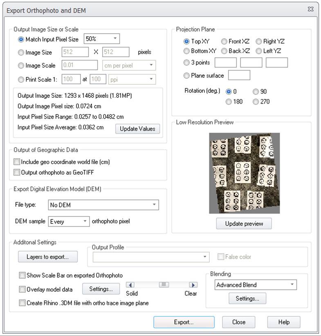This screenshot has width=321, height=336.
Task: Click the Plane surface input field
Action: (239, 75)
